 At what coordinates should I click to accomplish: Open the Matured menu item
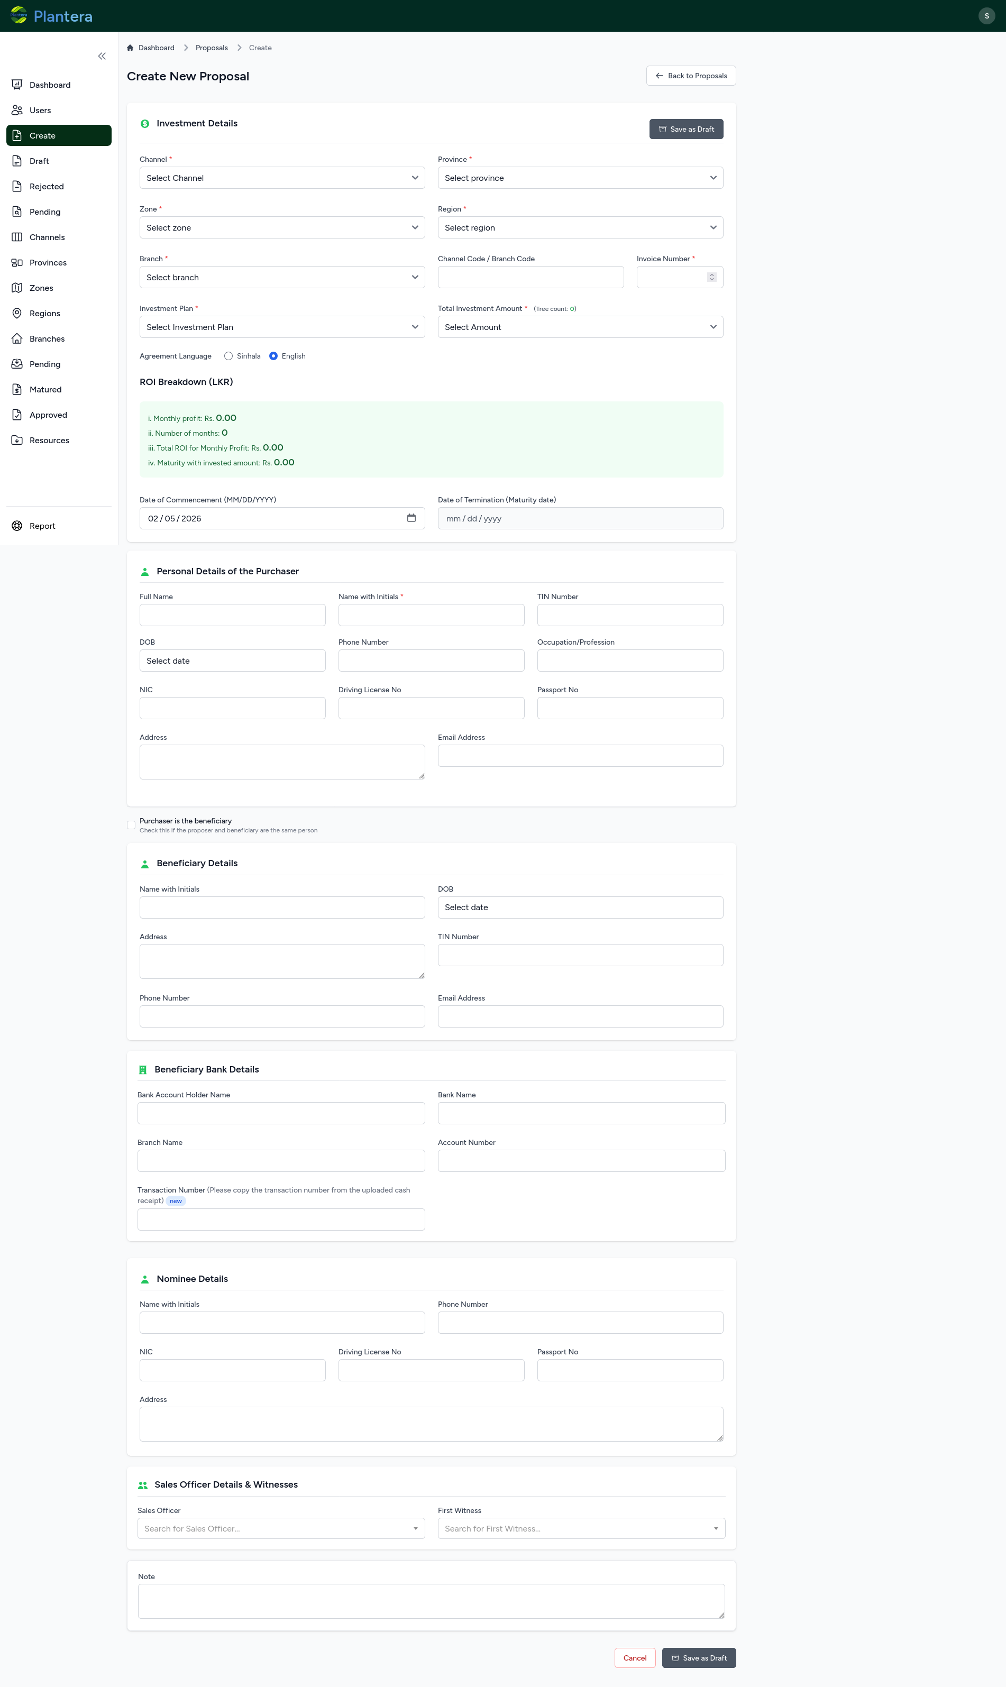[x=45, y=390]
